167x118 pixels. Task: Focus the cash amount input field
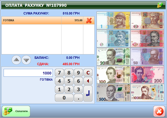(x=28, y=73)
